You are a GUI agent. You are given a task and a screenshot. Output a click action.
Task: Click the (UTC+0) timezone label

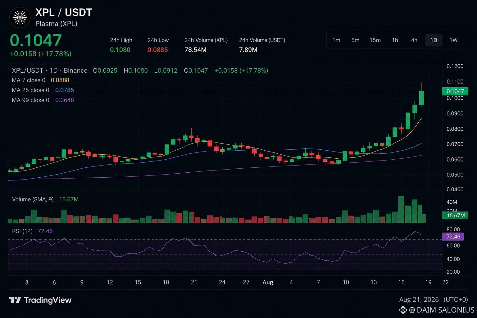(x=456, y=300)
